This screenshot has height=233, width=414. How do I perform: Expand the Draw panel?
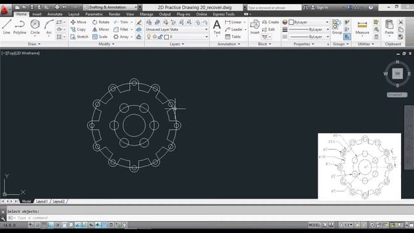pos(34,44)
